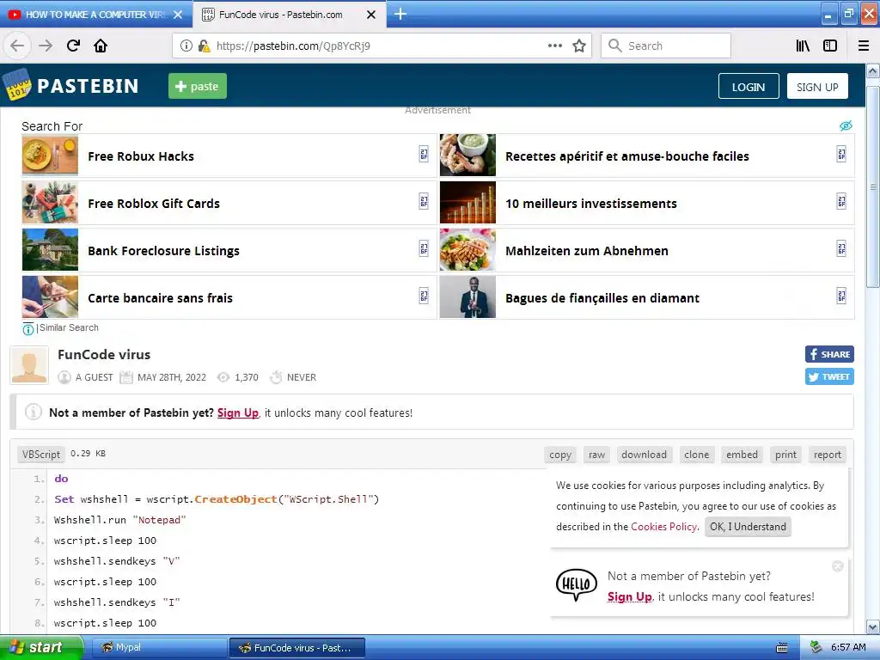Tweet this paste
The width and height of the screenshot is (880, 660).
point(829,376)
